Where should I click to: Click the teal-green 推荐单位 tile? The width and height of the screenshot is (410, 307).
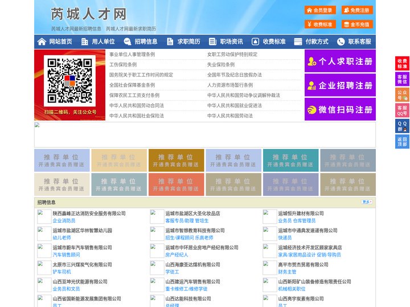[x=291, y=160]
